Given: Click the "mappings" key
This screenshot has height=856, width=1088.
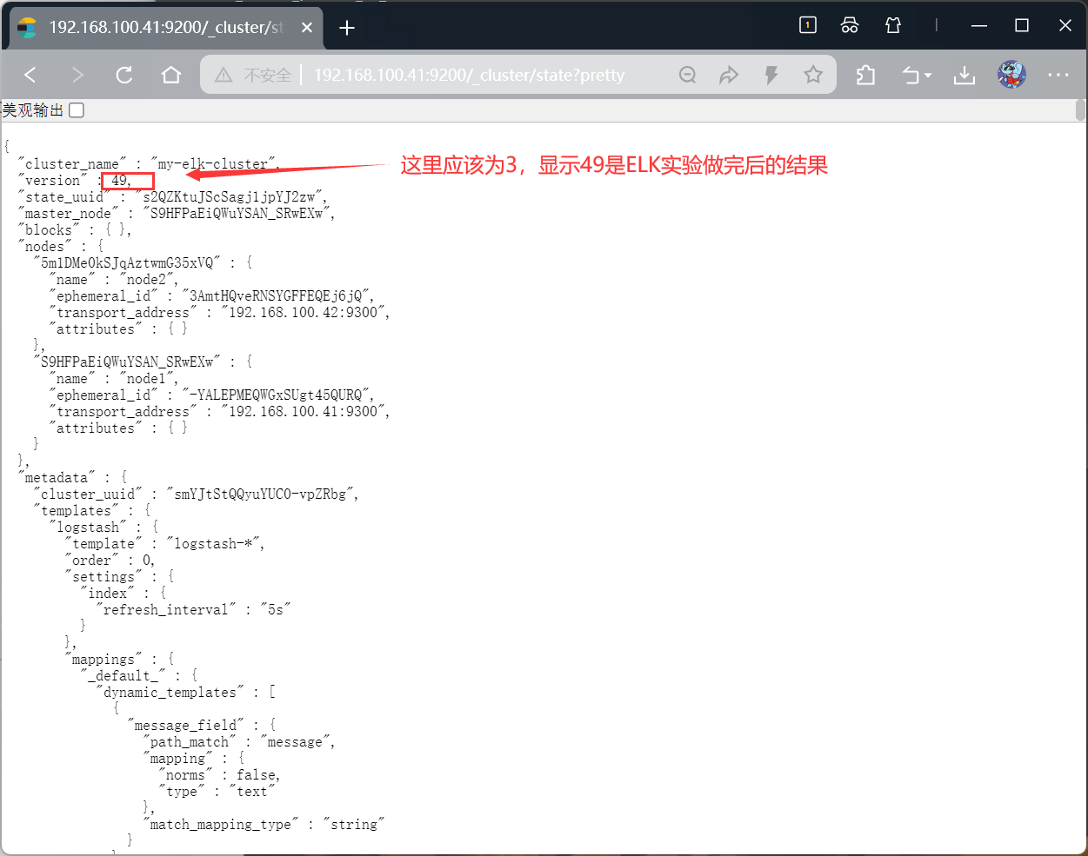Looking at the screenshot, I should click(x=103, y=660).
